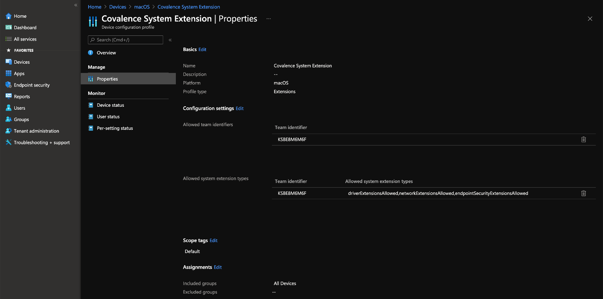Open the Device status menu item
Viewport: 603px width, 299px height.
point(110,105)
